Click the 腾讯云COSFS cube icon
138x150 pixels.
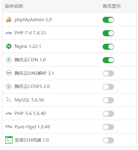[x=9, y=87]
